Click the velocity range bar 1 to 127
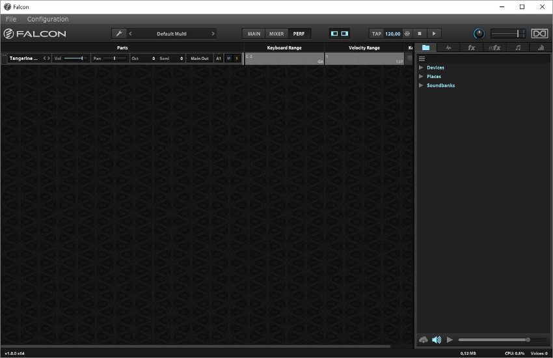 point(364,59)
